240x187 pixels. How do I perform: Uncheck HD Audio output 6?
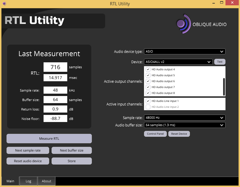[x=148, y=81]
